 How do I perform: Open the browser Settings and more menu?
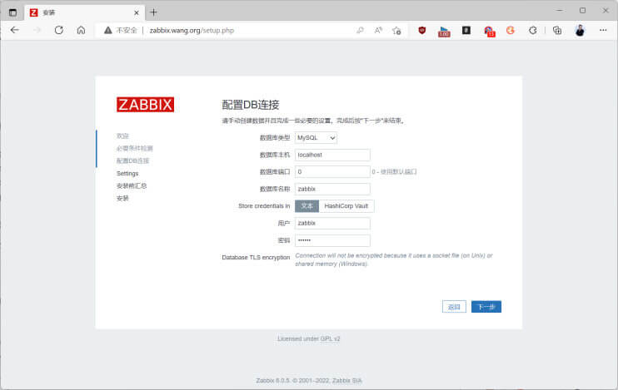coord(603,30)
